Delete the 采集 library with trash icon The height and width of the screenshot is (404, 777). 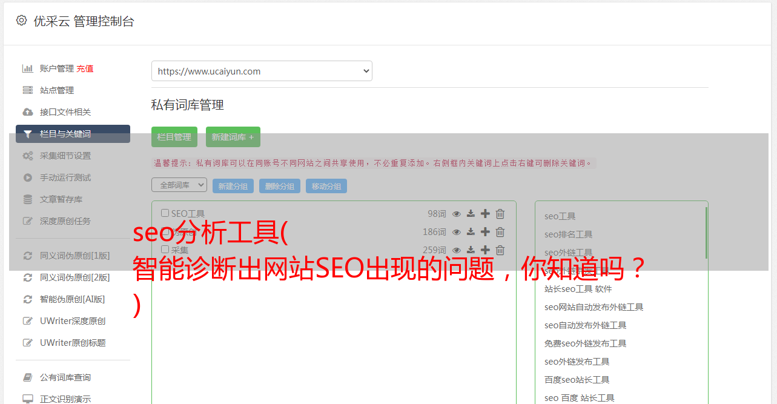tap(500, 250)
